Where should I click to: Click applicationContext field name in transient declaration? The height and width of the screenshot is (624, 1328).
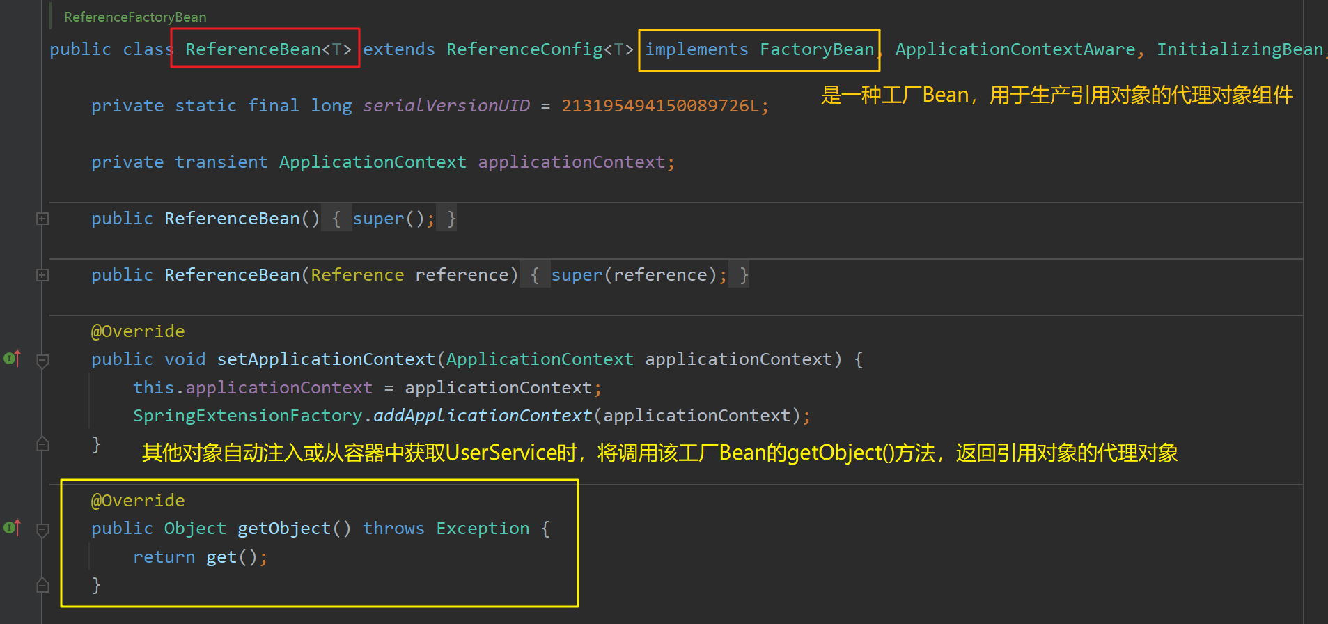coord(572,162)
